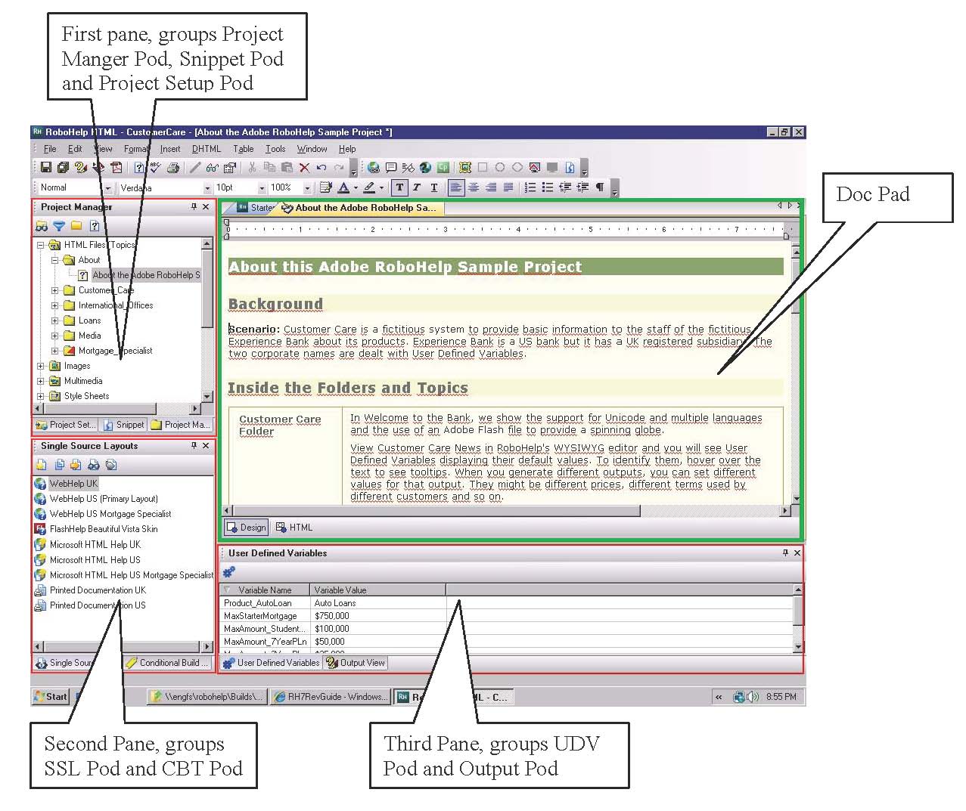Toggle the italic T formatting button
This screenshot has height=811, width=966.
pos(416,187)
